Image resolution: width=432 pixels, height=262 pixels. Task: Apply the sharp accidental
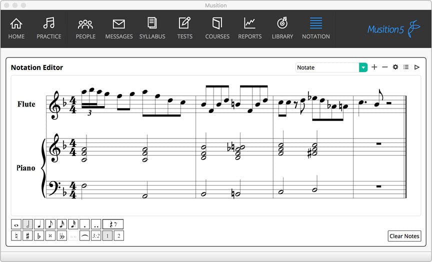(x=27, y=236)
